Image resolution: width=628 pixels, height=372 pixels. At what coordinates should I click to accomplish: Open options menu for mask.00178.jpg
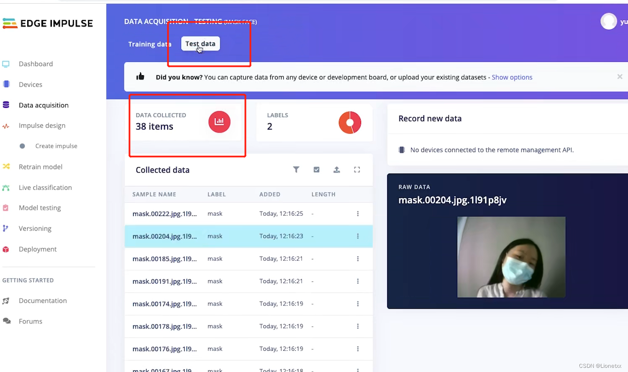click(358, 326)
